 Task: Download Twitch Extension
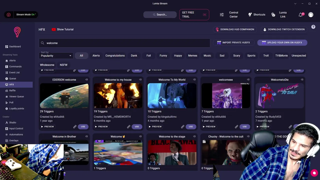(x=284, y=29)
